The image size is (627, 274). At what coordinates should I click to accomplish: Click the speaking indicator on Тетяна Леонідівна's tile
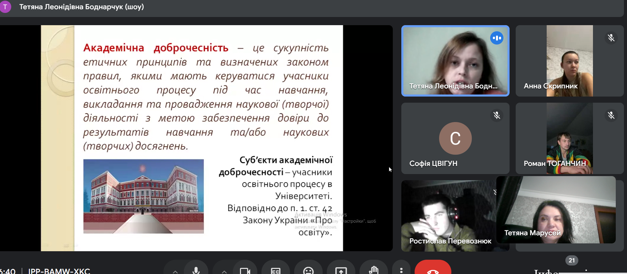click(497, 38)
